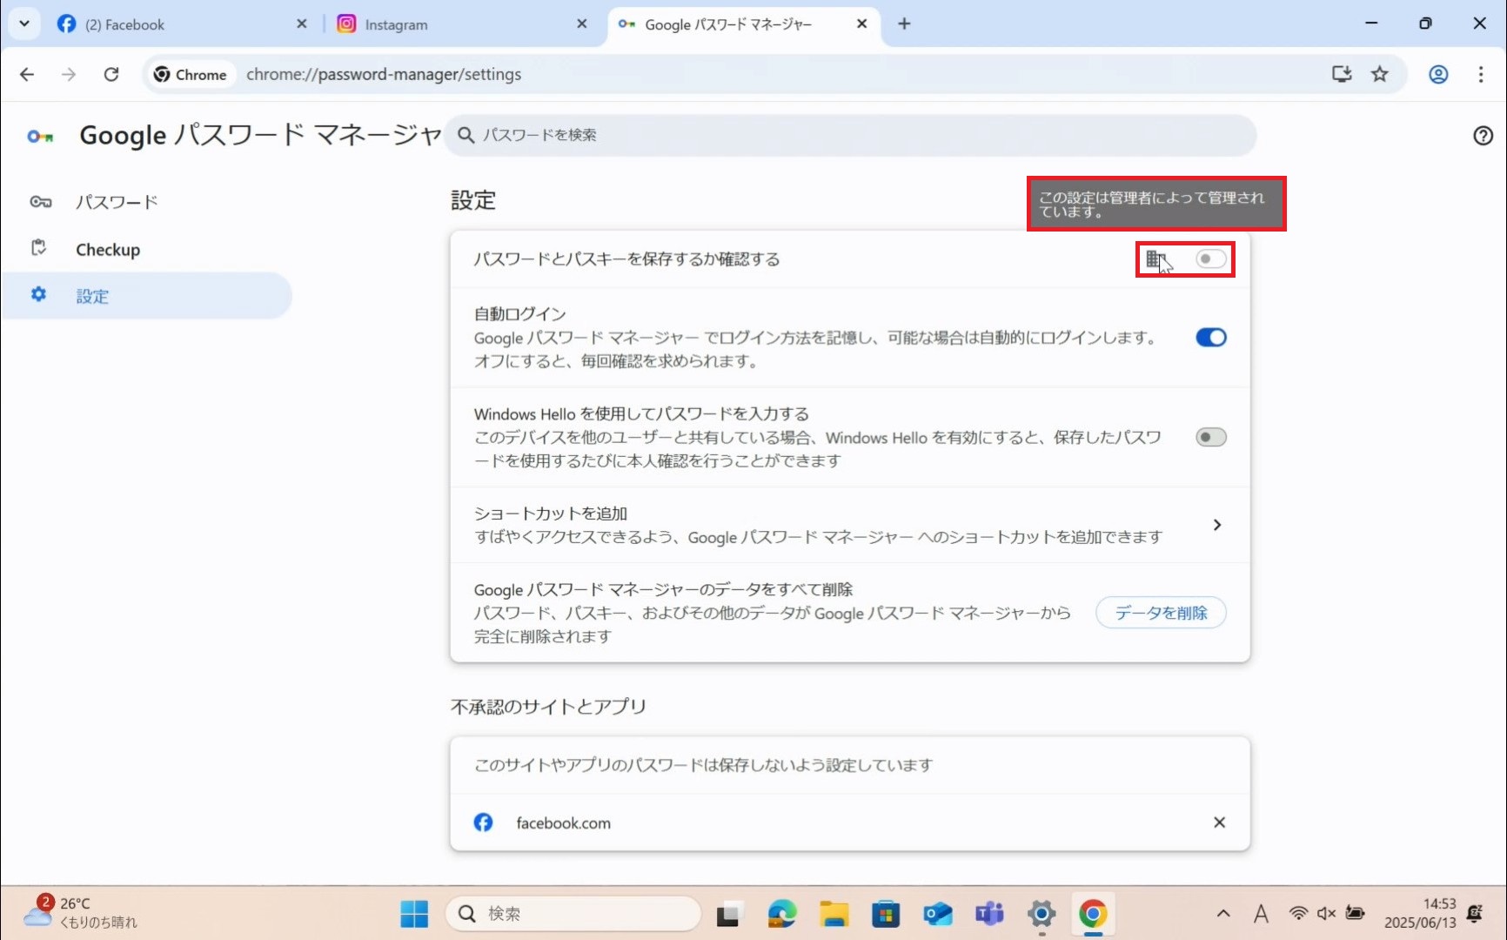Remove facebook.com from the declined sites list
The height and width of the screenshot is (940, 1507).
[1219, 822]
